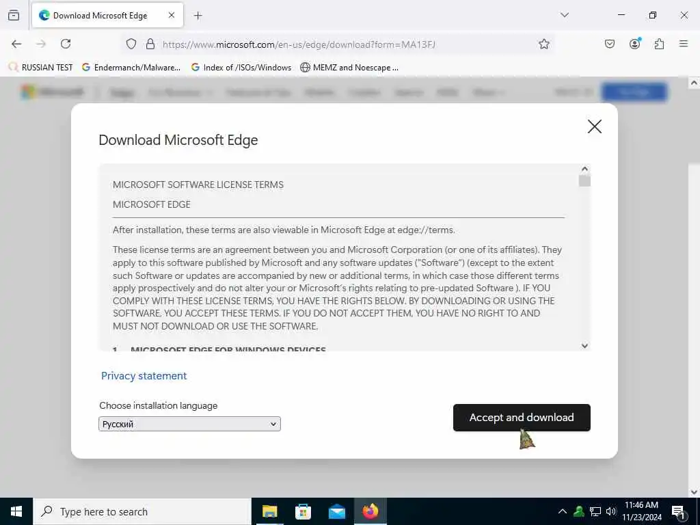Open Mail app from taskbar
The height and width of the screenshot is (525, 700).
coord(337,511)
